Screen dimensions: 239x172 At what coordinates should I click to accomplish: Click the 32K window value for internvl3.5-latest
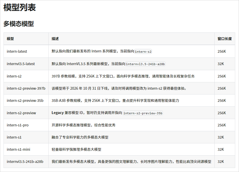pos(220,64)
